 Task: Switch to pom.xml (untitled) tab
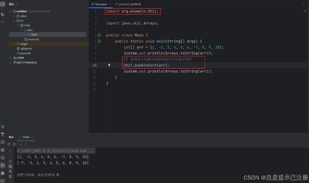coord(128,4)
